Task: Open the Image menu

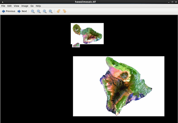Action: pos(25,6)
